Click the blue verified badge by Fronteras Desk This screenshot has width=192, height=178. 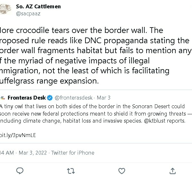tap(50, 98)
